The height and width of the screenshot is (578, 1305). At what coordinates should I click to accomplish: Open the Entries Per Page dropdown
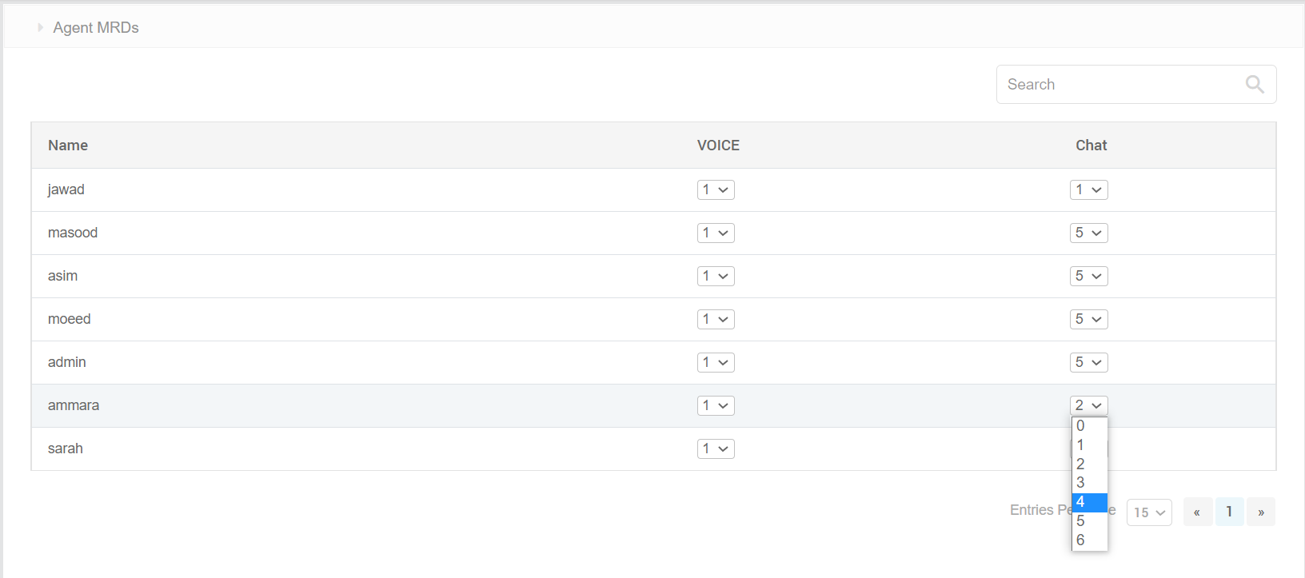(x=1149, y=512)
